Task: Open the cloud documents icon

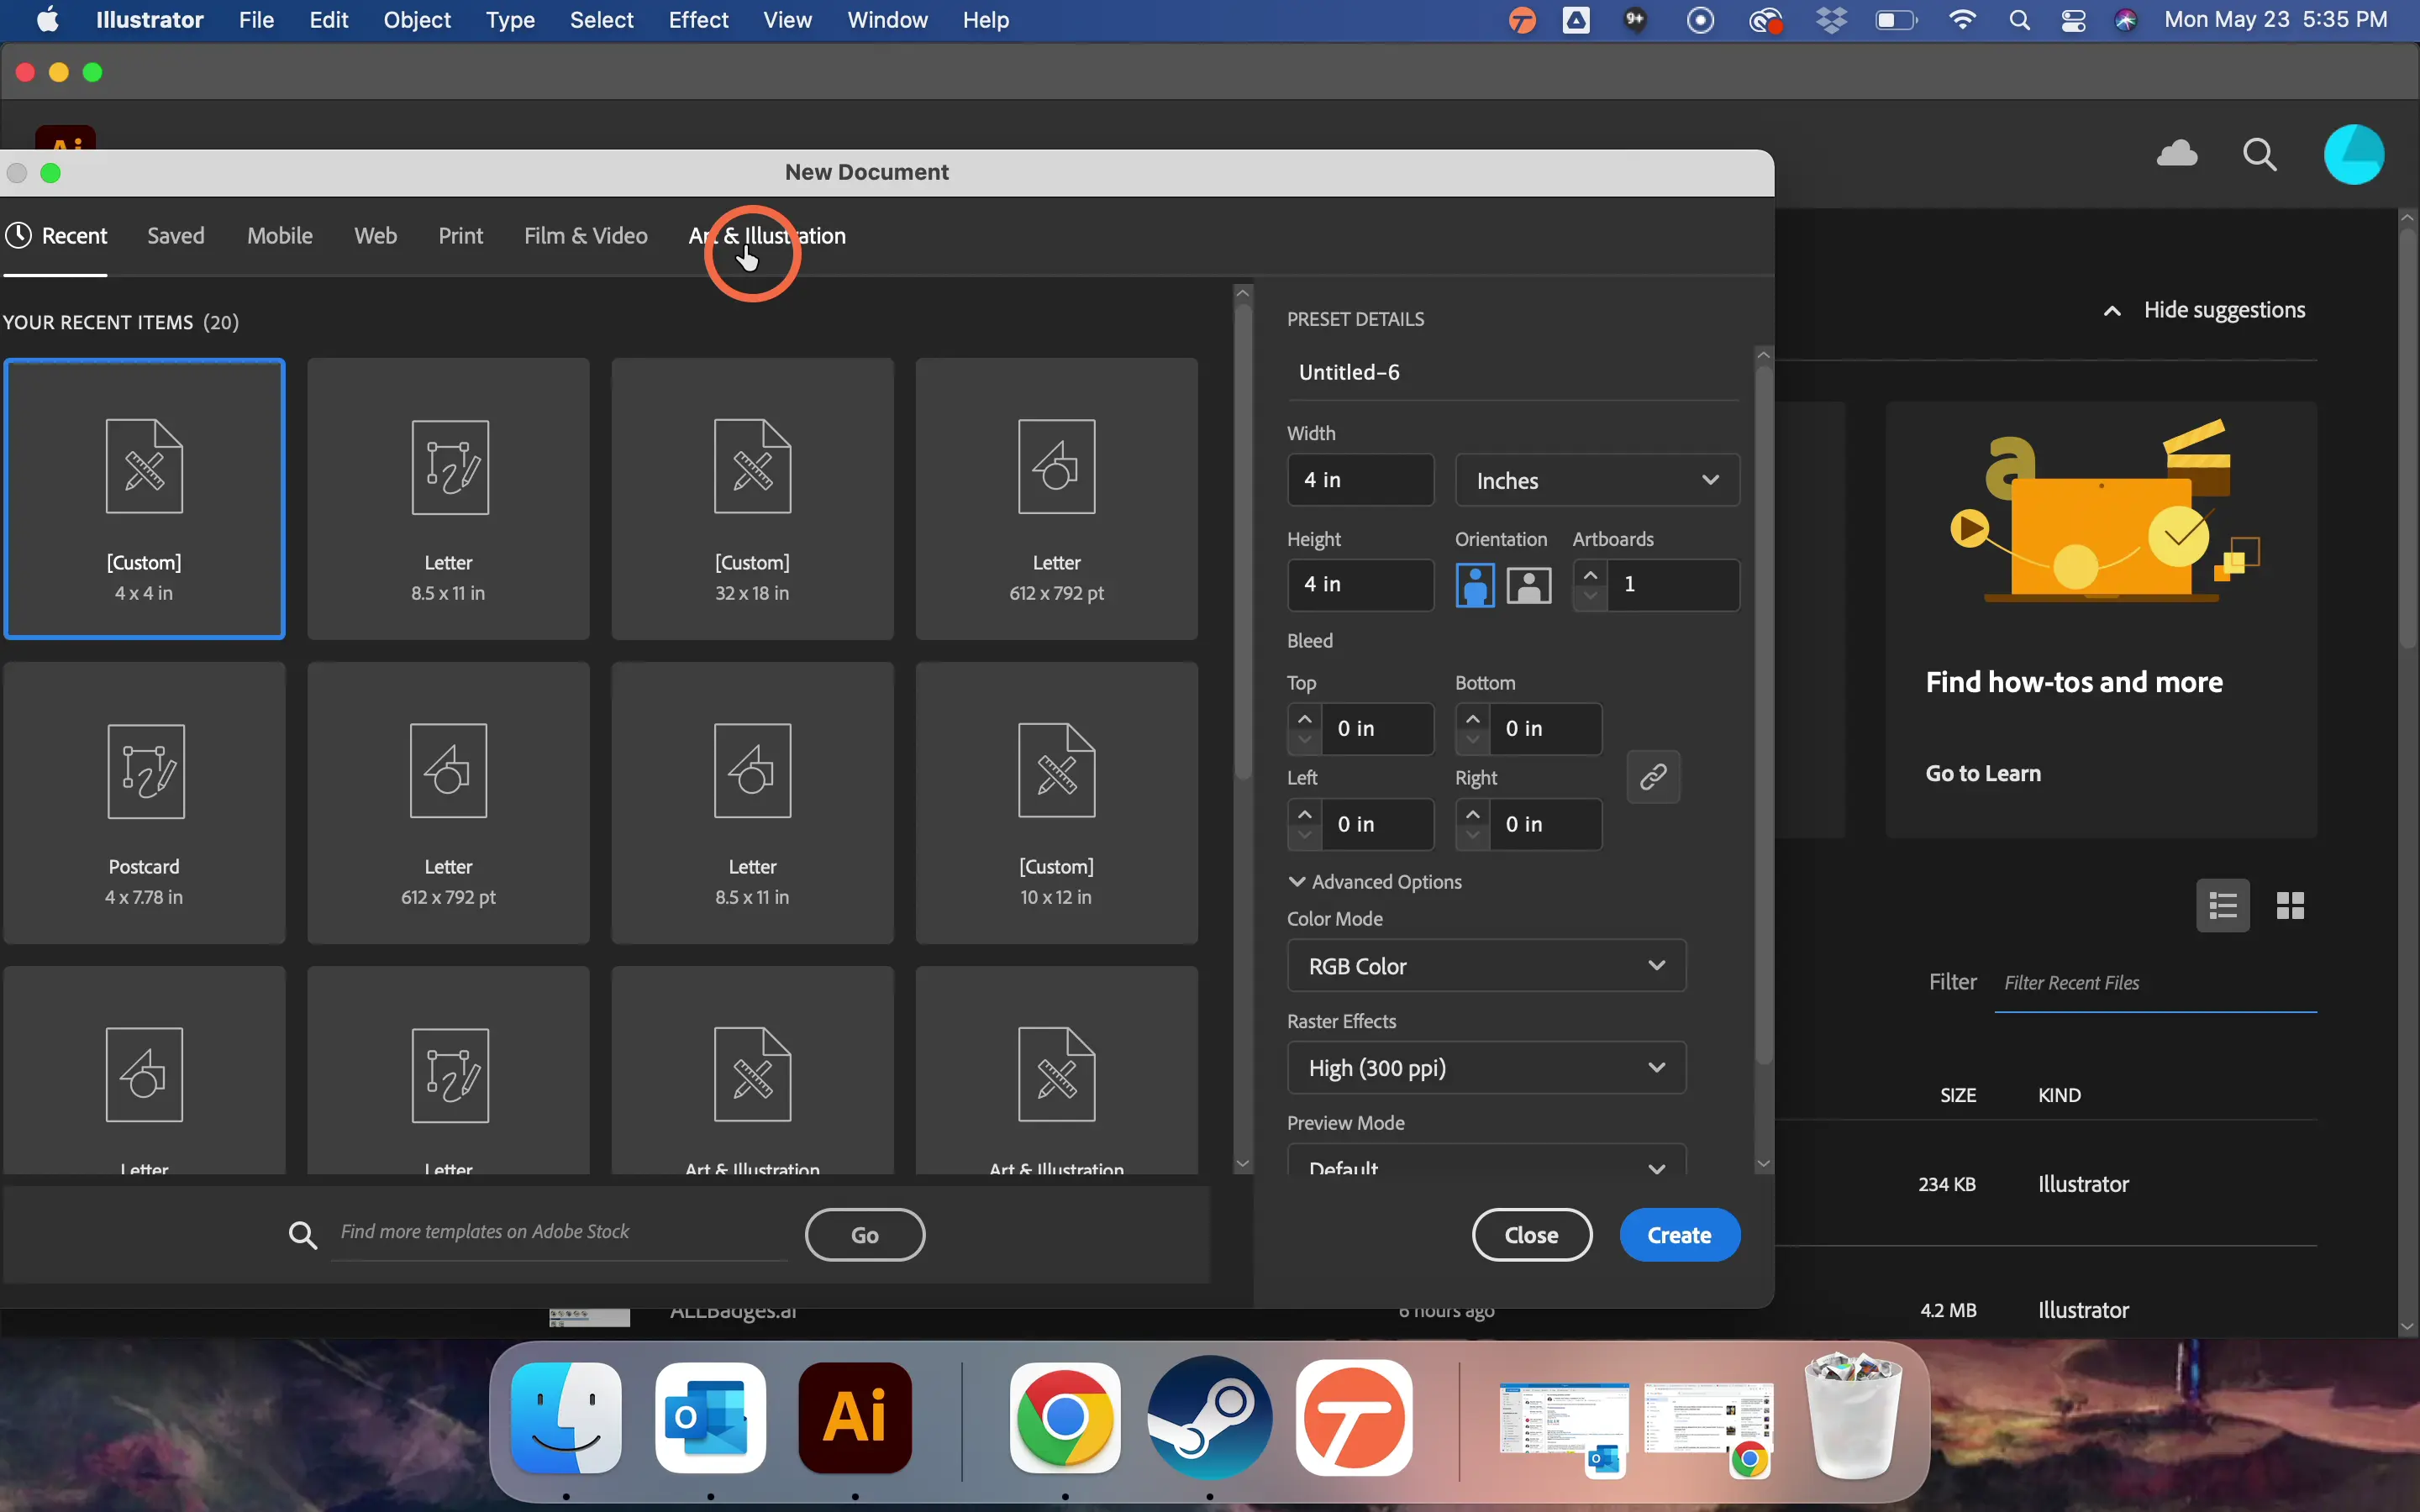Action: (x=2177, y=154)
